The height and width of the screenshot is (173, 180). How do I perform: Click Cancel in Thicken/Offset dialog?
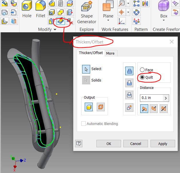[x=136, y=144]
